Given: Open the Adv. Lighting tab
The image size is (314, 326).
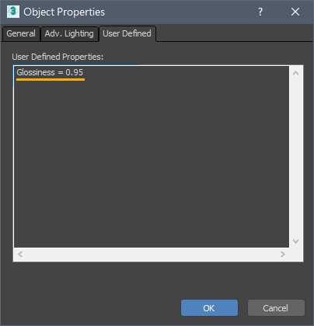Looking at the screenshot, I should point(69,33).
